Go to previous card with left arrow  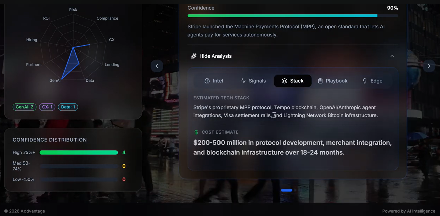coord(157,66)
